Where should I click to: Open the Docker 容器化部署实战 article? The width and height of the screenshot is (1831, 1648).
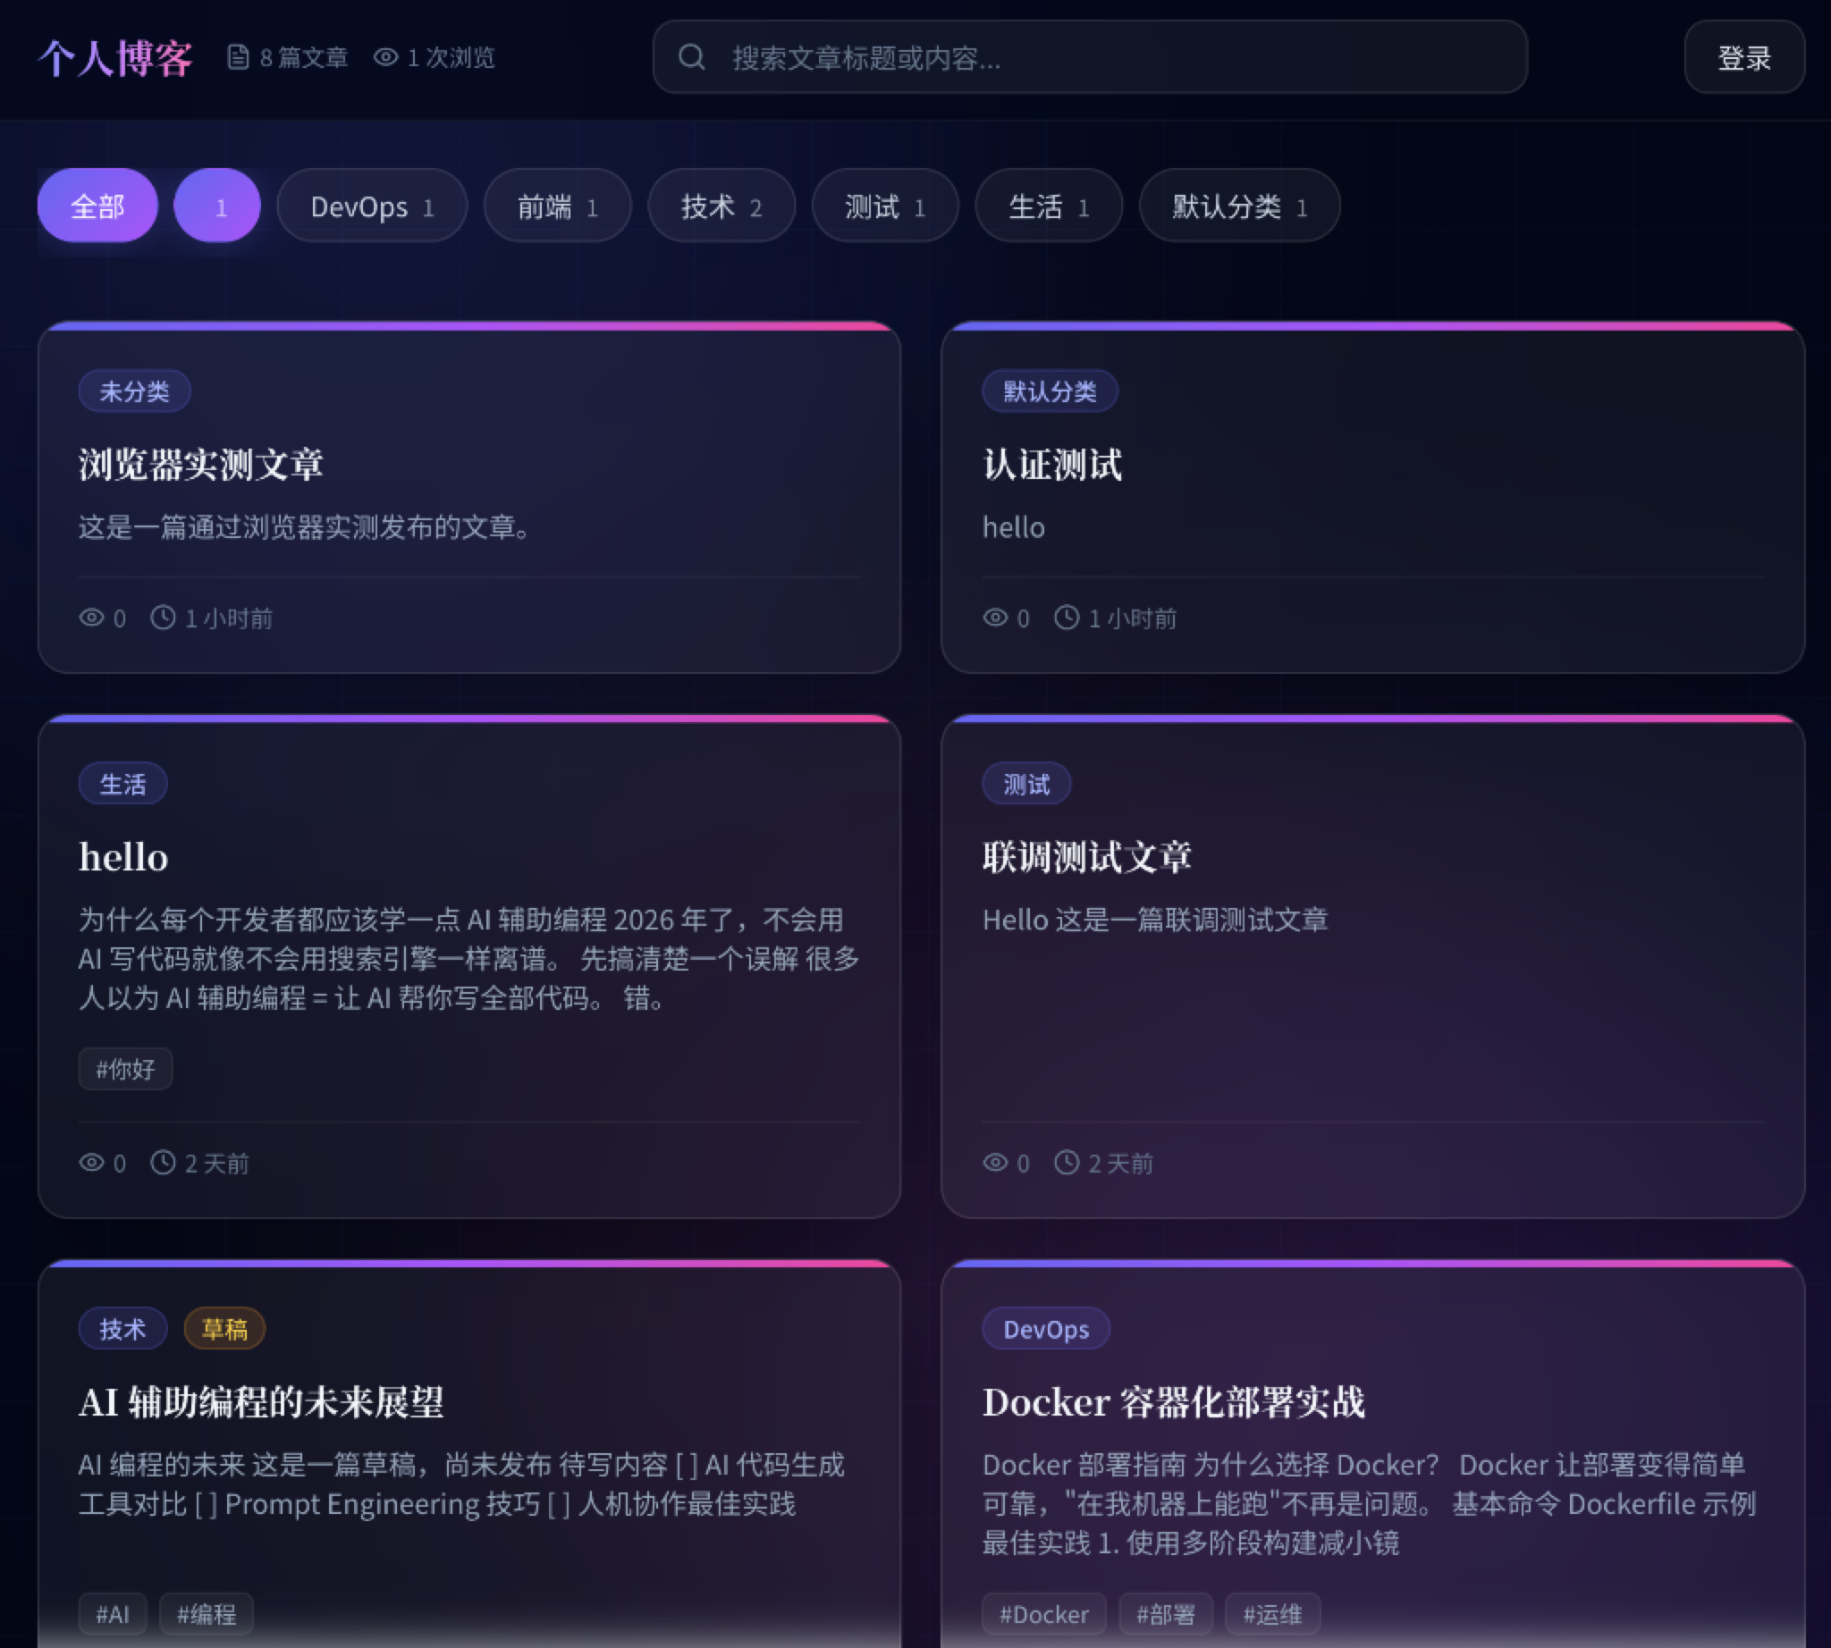[x=1174, y=1401]
